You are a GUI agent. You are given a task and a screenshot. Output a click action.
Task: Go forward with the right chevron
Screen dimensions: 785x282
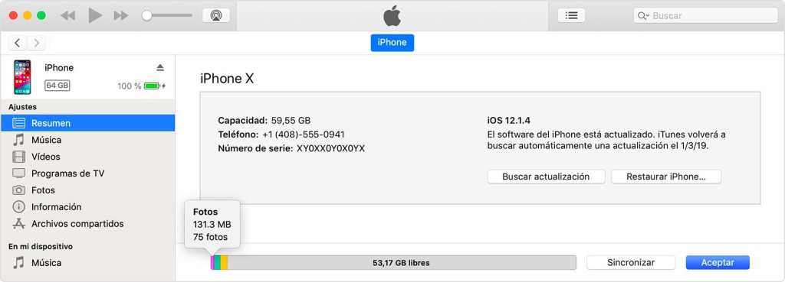36,43
